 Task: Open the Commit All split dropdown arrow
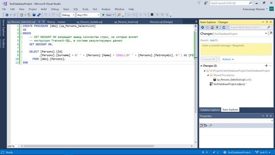pyautogui.click(x=218, y=59)
